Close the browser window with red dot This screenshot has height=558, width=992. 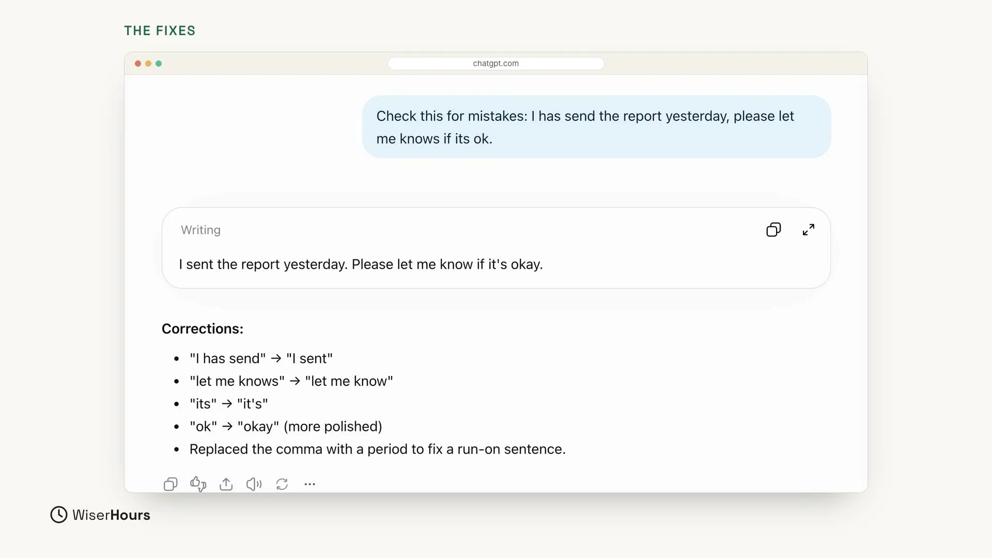pyautogui.click(x=138, y=64)
